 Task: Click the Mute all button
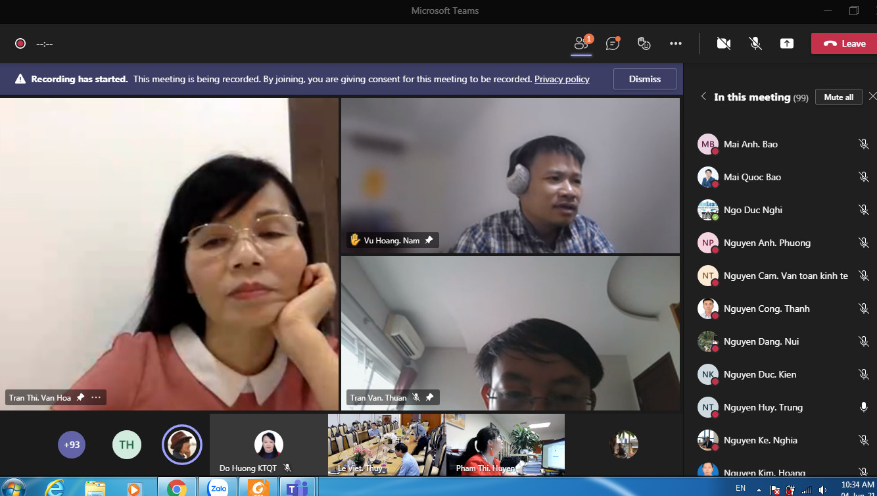pos(838,97)
